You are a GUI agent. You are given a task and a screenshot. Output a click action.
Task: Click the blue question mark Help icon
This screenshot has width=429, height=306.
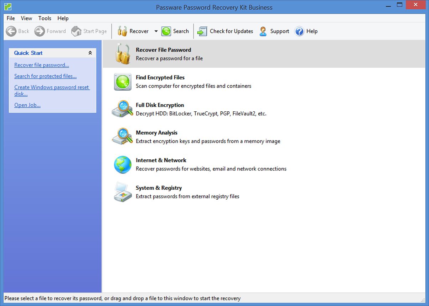299,31
